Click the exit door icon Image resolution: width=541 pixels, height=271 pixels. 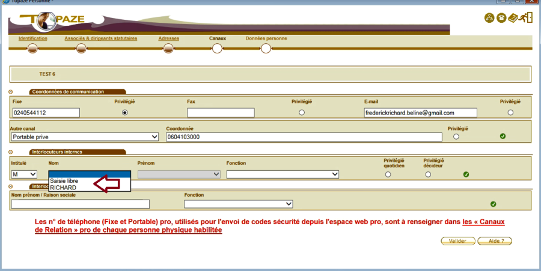point(527,18)
